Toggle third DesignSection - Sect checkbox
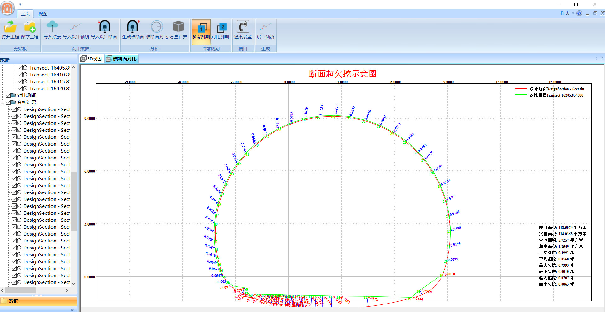Screen dimensions: 605x312 click(14, 123)
